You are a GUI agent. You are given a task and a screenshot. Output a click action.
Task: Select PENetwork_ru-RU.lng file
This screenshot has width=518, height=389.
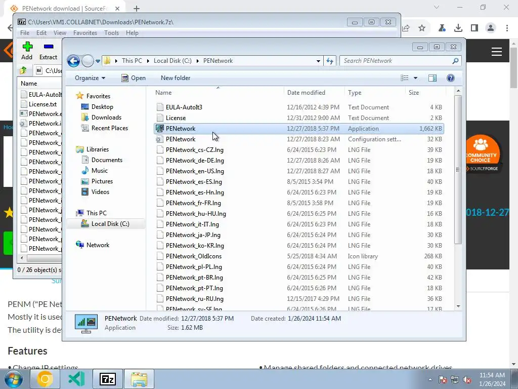point(298,299)
